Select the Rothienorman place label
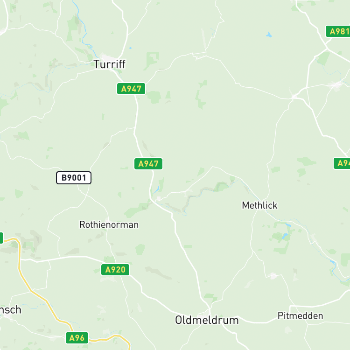The image size is (350, 350). pyautogui.click(x=109, y=224)
